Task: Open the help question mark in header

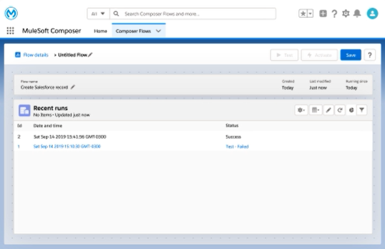Action: [x=334, y=13]
